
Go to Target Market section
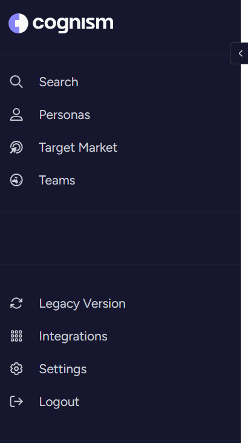tap(78, 147)
